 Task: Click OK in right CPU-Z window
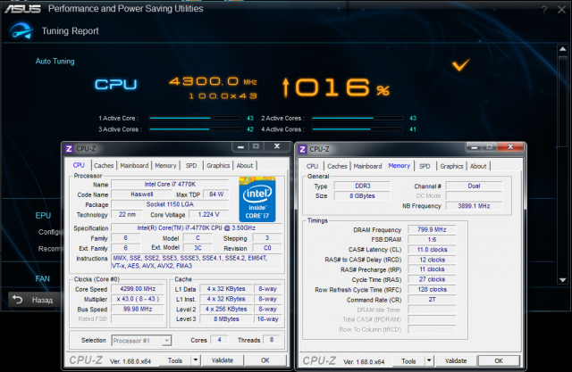pos(499,361)
